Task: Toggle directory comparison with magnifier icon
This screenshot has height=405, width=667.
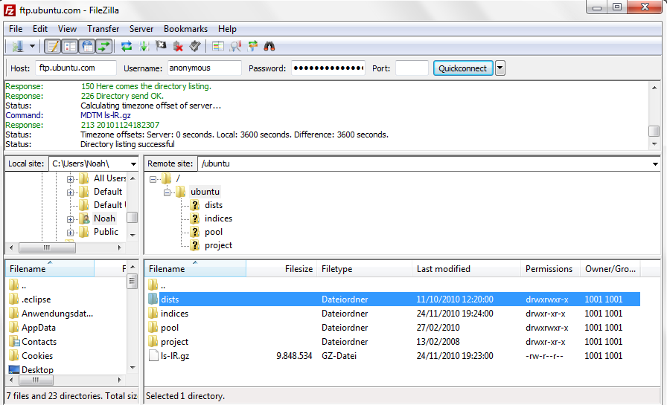Action: click(235, 46)
